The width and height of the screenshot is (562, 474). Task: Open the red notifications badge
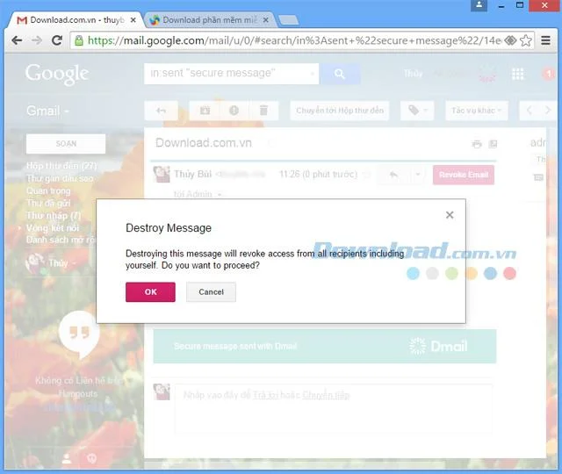coord(548,74)
